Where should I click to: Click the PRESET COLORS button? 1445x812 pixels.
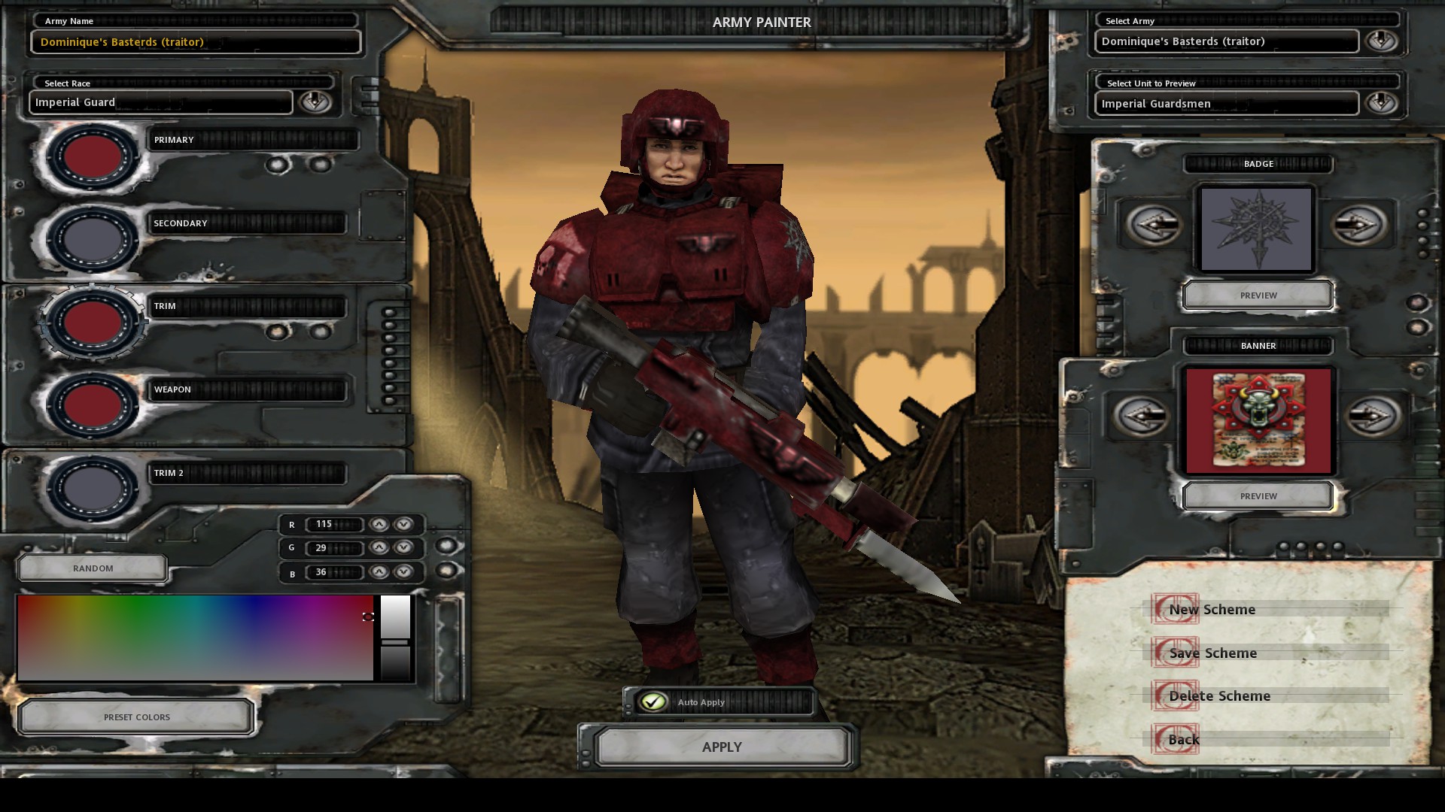point(136,717)
